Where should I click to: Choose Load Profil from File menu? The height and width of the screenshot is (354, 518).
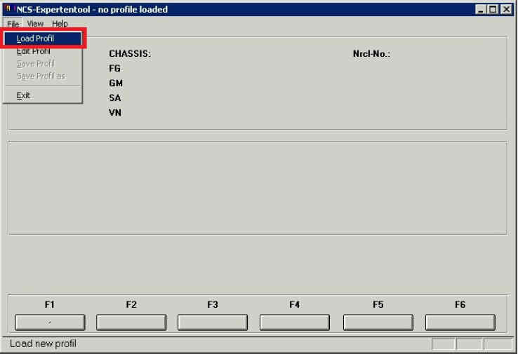click(43, 39)
